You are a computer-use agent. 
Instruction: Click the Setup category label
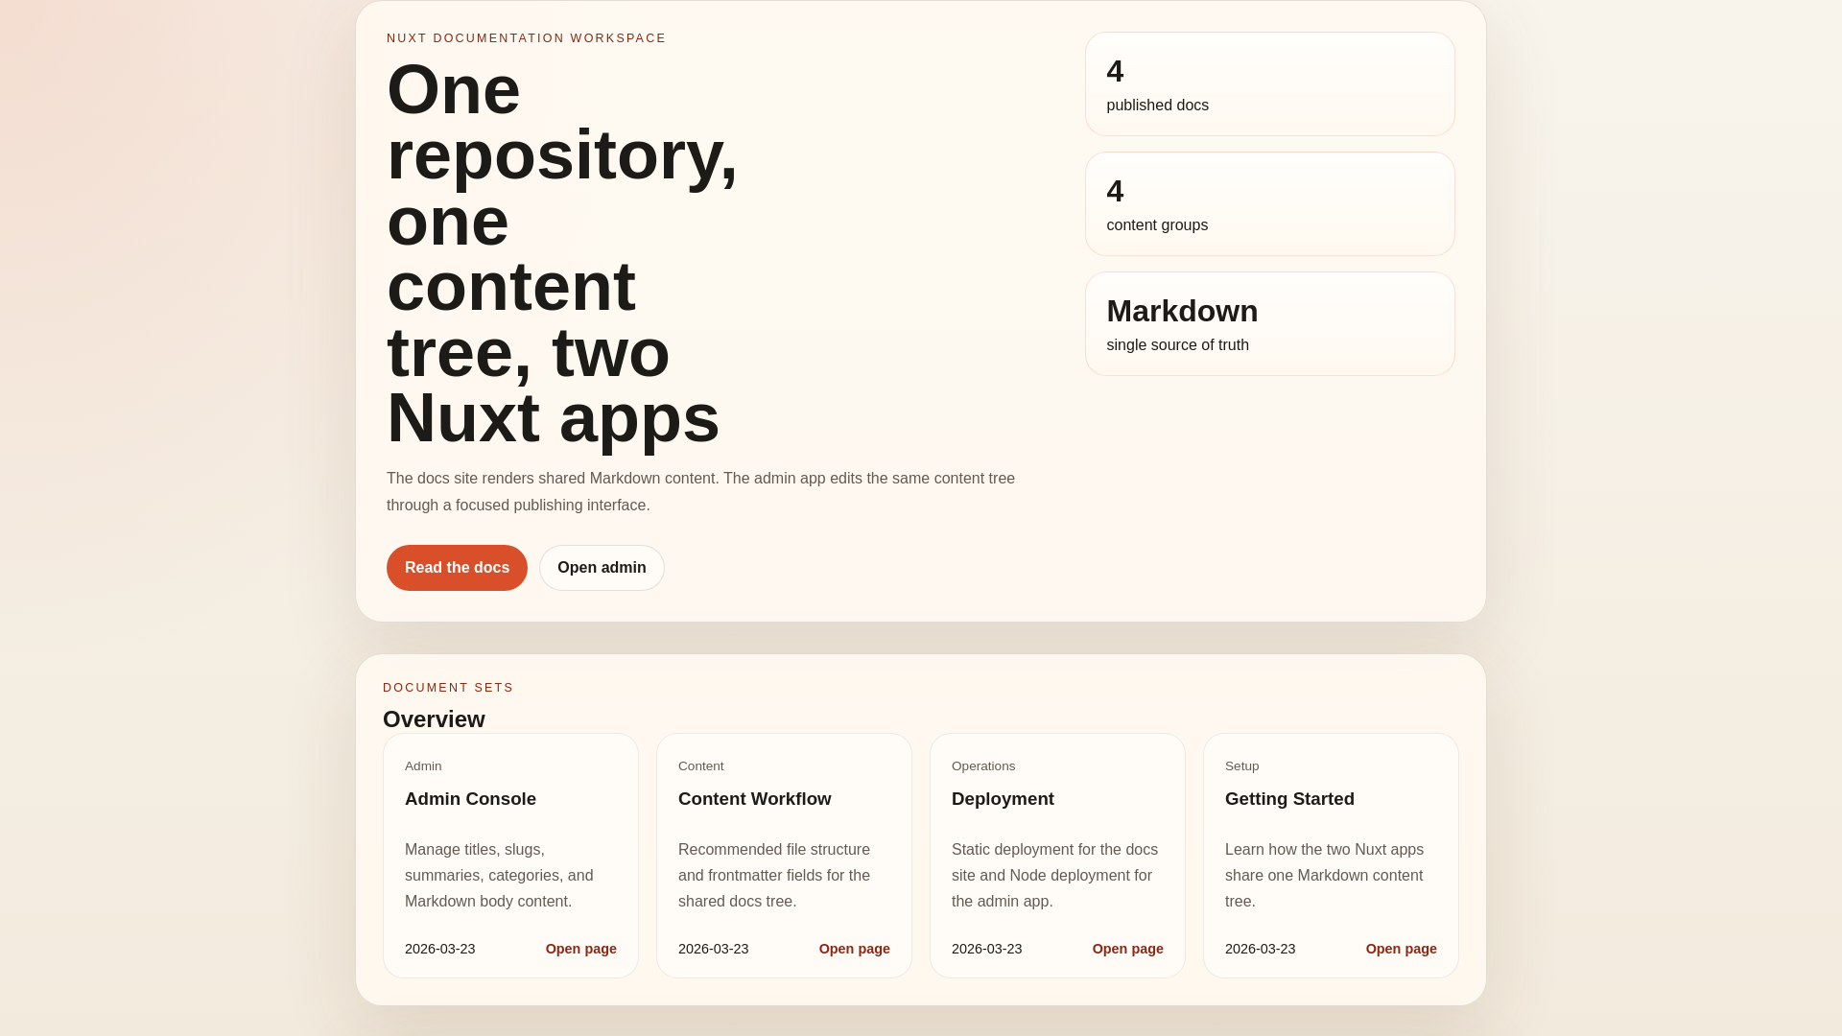pyautogui.click(x=1242, y=766)
